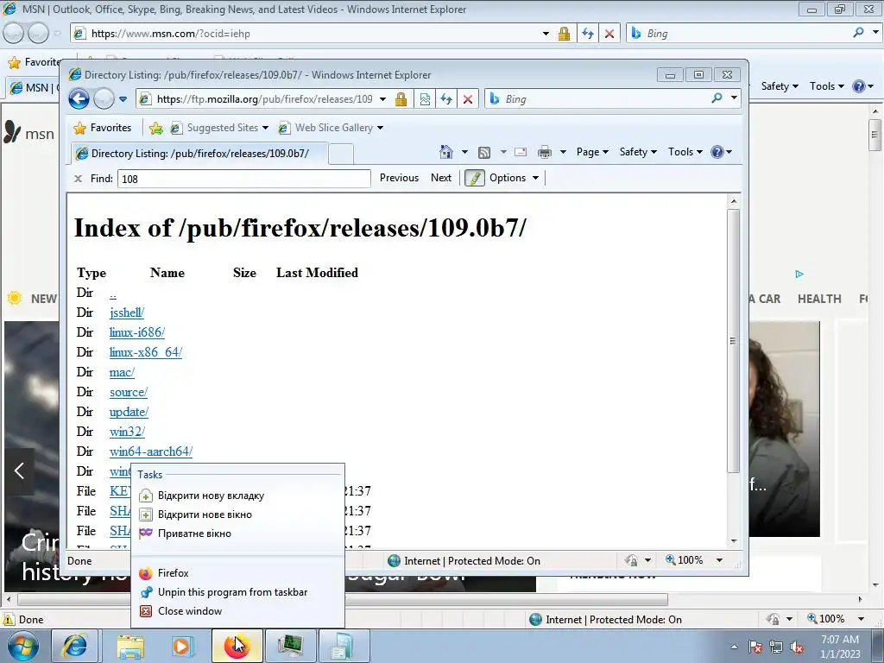Open the mac/ directory link
Screen dimensions: 884x663
click(x=122, y=372)
